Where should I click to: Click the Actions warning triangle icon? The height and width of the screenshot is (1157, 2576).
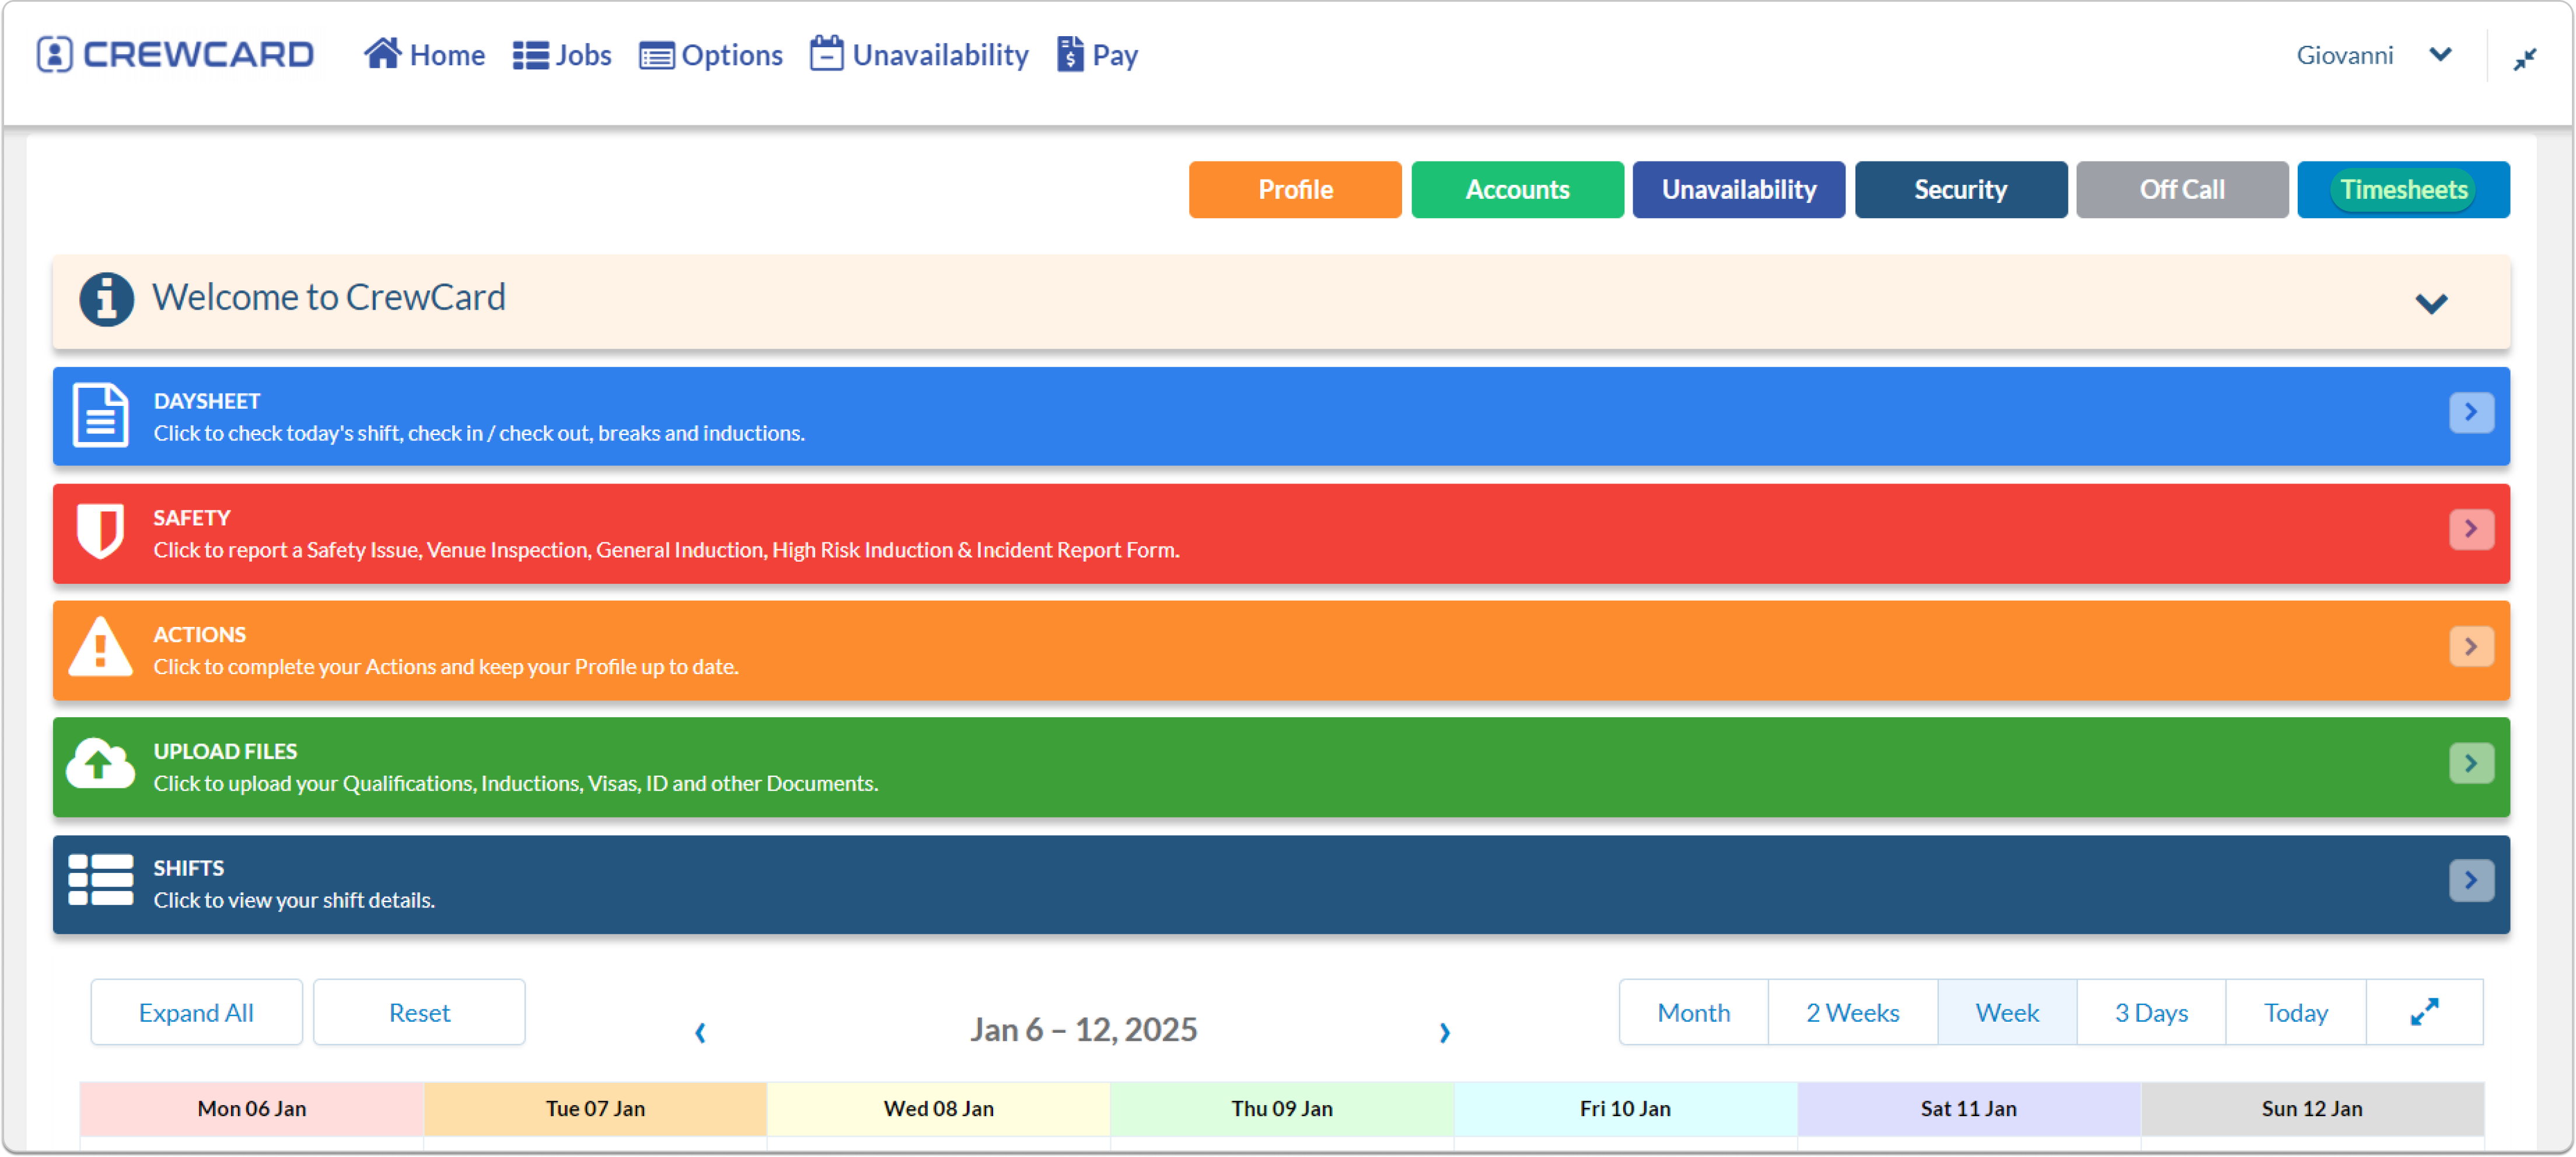click(100, 647)
